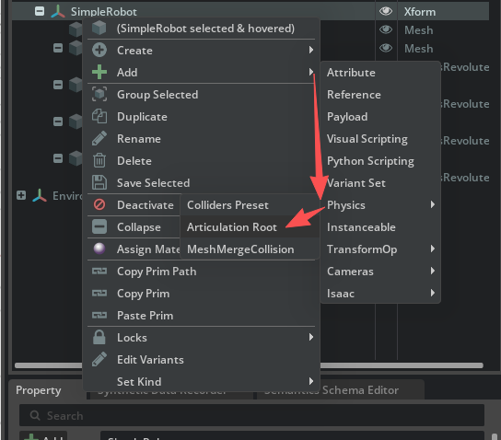501x440 pixels.
Task: Open the TransformOp submenu arrow
Action: (x=433, y=249)
